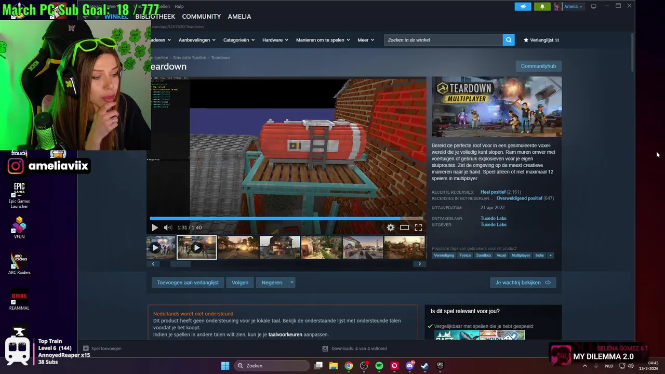Image resolution: width=665 pixels, height=374 pixels.
Task: Seek on the trailer progress bar
Action: [x=286, y=219]
